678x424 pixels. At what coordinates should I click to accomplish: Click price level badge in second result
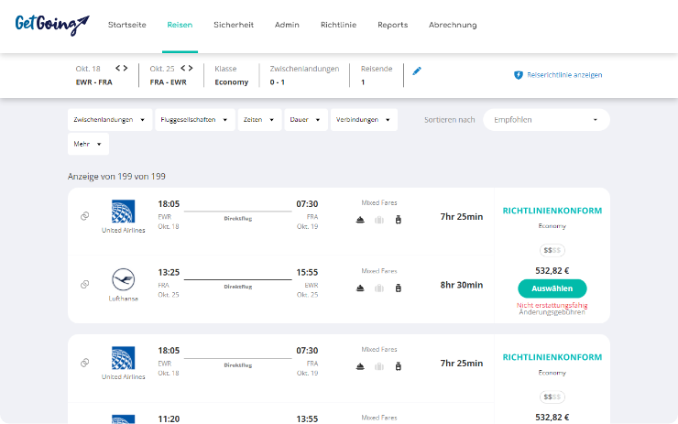click(x=552, y=397)
